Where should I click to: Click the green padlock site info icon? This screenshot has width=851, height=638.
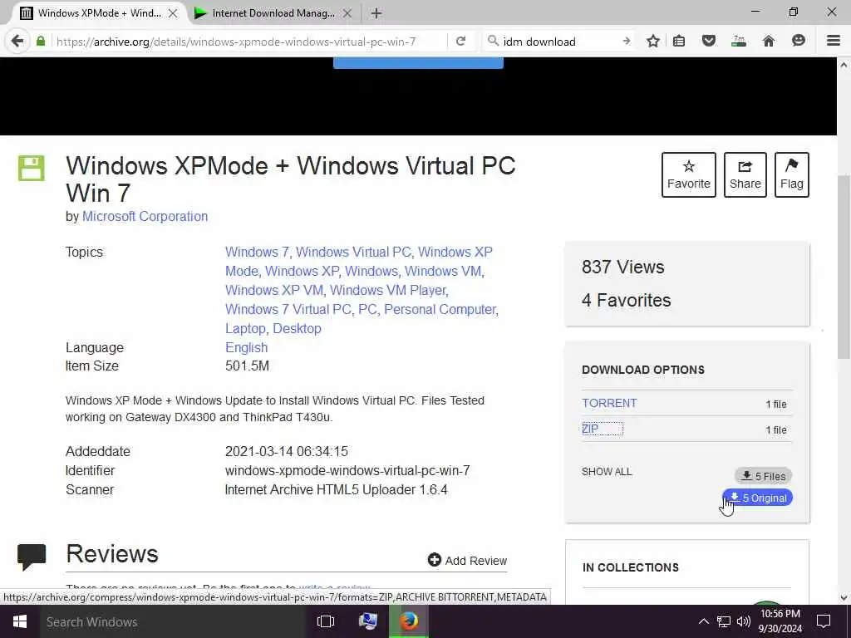pyautogui.click(x=41, y=42)
